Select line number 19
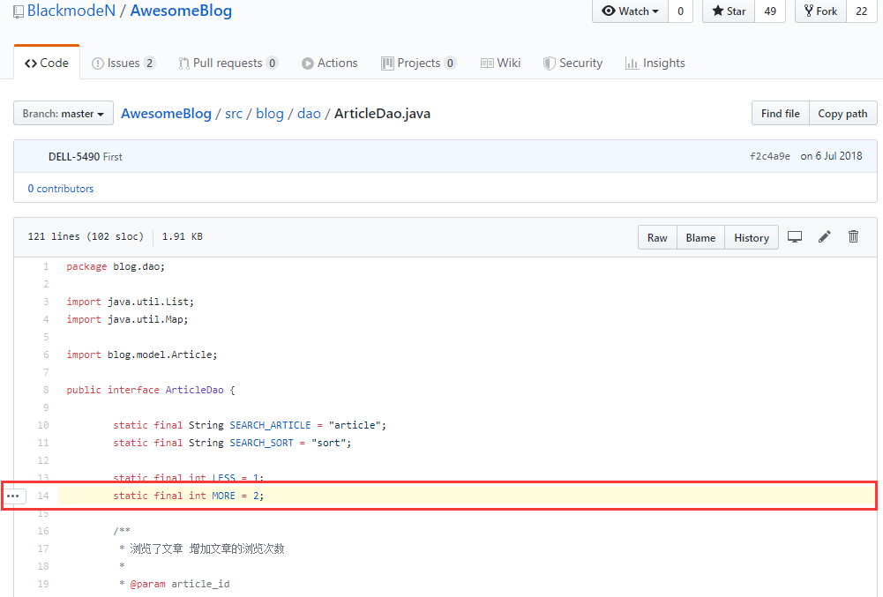The height and width of the screenshot is (597, 883). pyautogui.click(x=43, y=584)
